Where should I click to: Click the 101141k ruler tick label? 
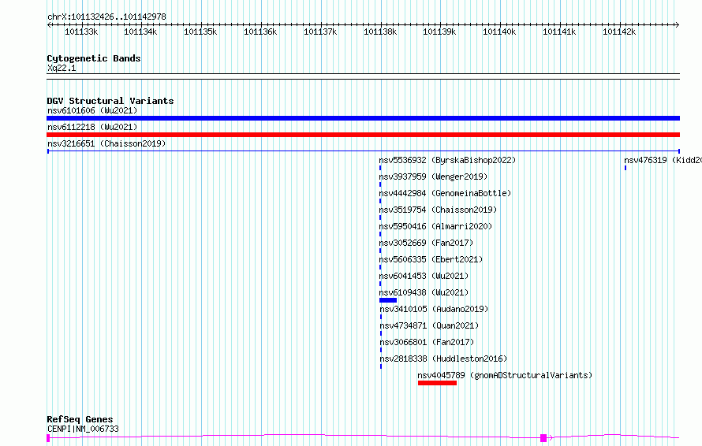tap(559, 32)
